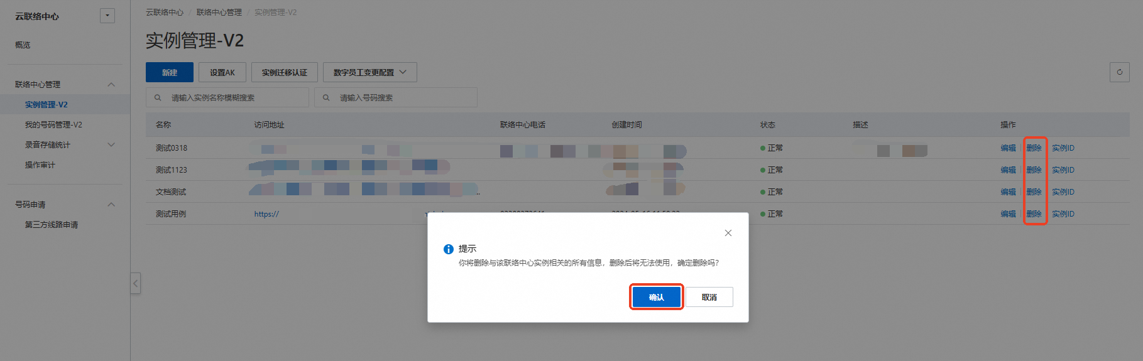Click 编辑 for the 测试1123 row
The image size is (1143, 361).
(x=1008, y=170)
